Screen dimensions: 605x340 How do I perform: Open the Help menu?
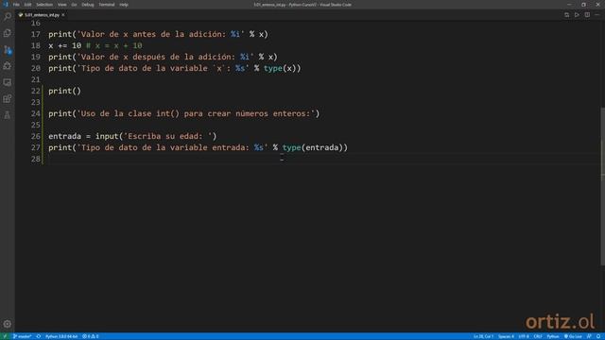[x=124, y=5]
